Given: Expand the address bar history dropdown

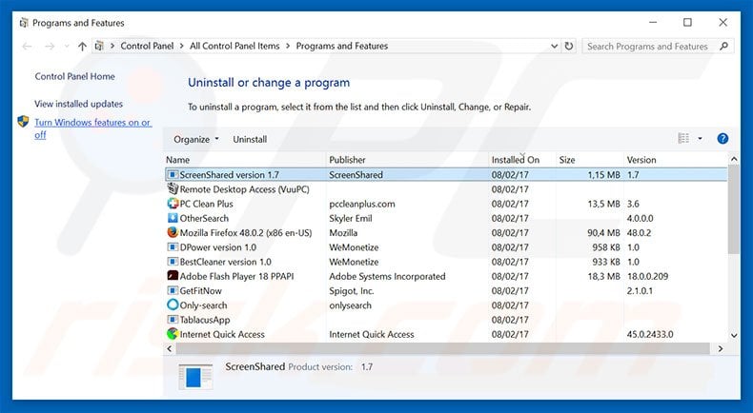Looking at the screenshot, I should point(554,46).
